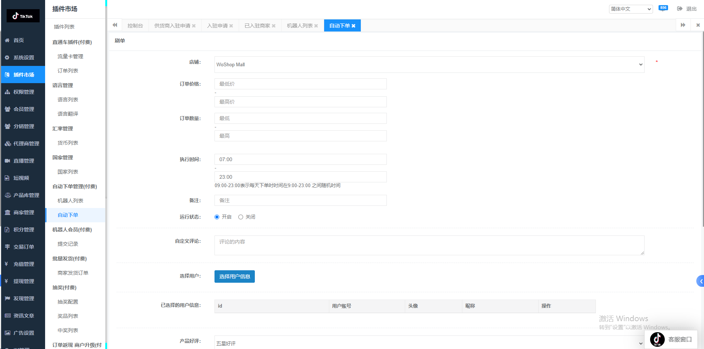Viewport: 704px width, 349px height.
Task: Select the 关闭 run status radio
Action: click(x=241, y=217)
